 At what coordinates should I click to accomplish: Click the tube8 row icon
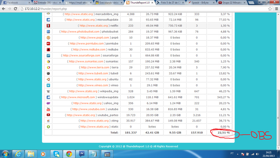click(48, 73)
